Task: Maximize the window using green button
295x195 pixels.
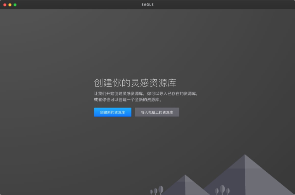Action: tap(15, 5)
